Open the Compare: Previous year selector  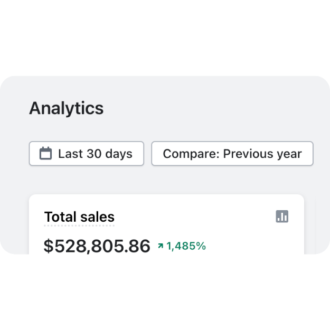point(232,154)
